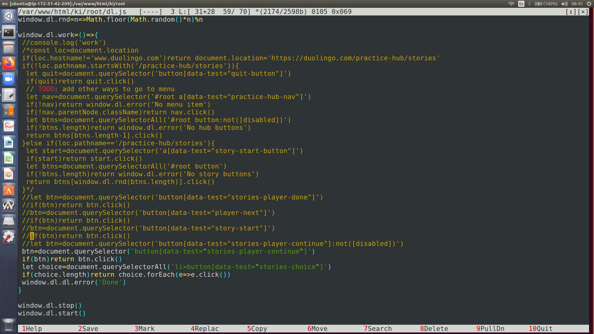Click the 2Save function key button

(88, 329)
